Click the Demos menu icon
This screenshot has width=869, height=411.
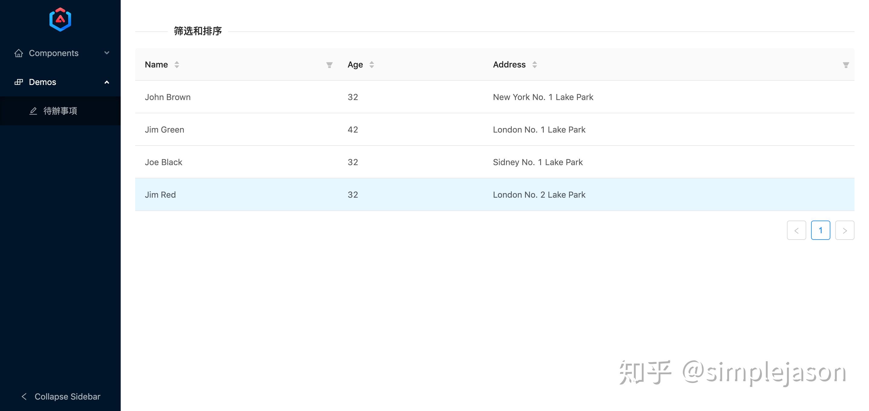[x=19, y=82]
